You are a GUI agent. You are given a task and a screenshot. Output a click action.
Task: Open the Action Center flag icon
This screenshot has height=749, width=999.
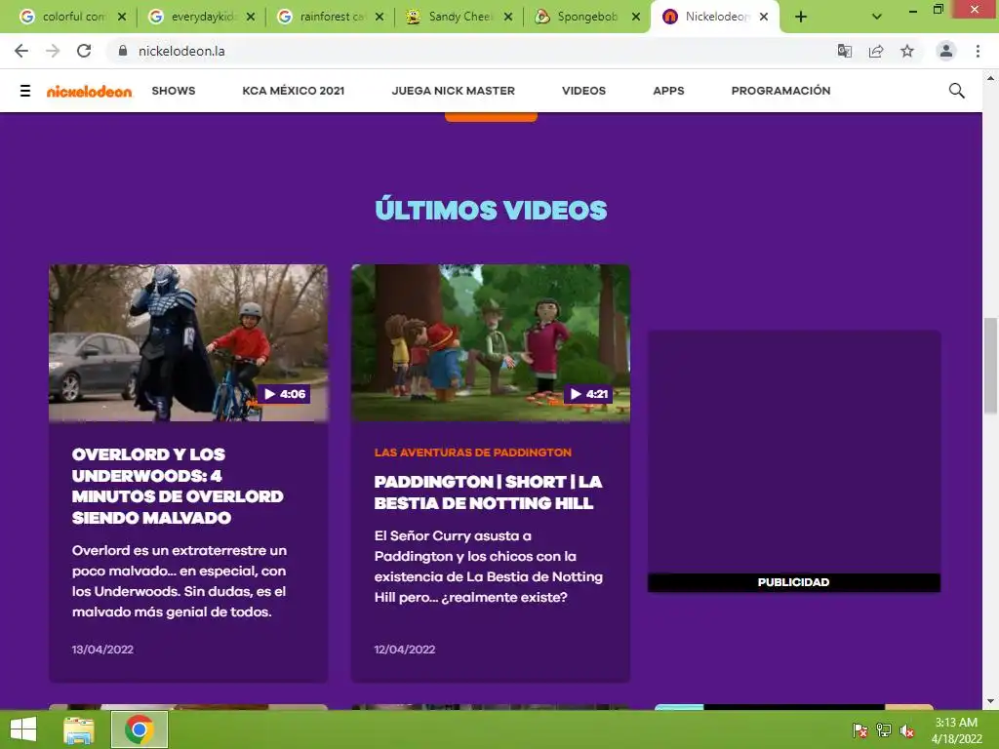click(x=859, y=730)
